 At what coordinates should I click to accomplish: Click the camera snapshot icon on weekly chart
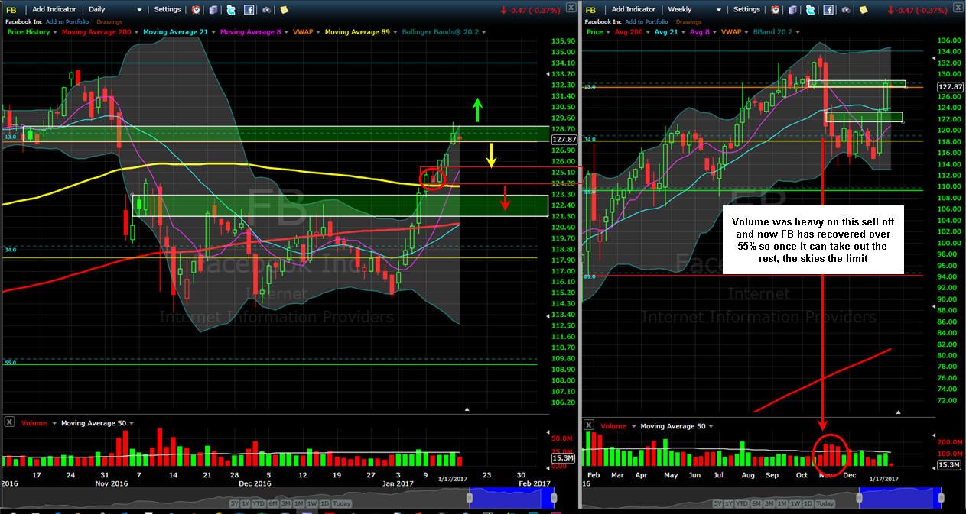(845, 10)
